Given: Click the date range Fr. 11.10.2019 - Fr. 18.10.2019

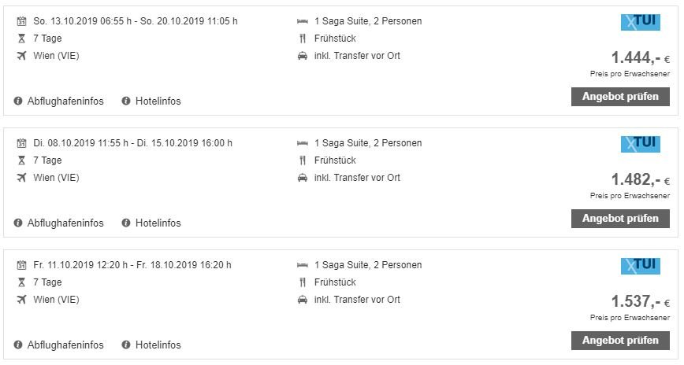Looking at the screenshot, I should [x=132, y=265].
